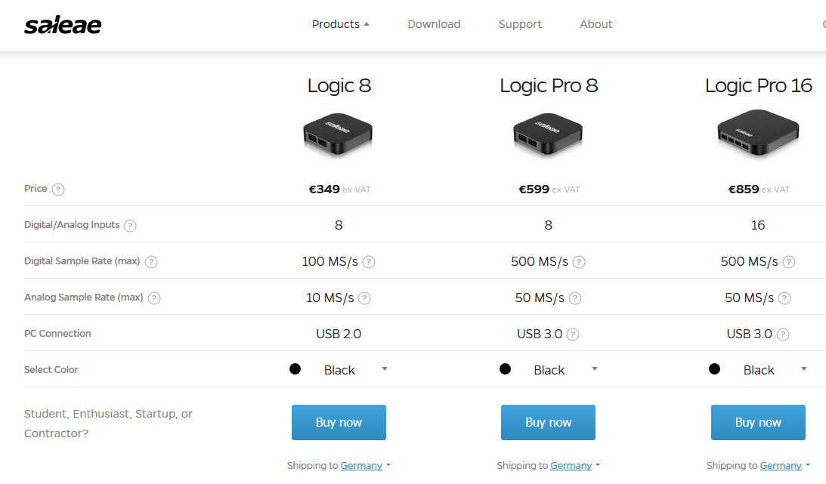This screenshot has height=484, width=826.
Task: Open the About page
Action: [x=596, y=24]
